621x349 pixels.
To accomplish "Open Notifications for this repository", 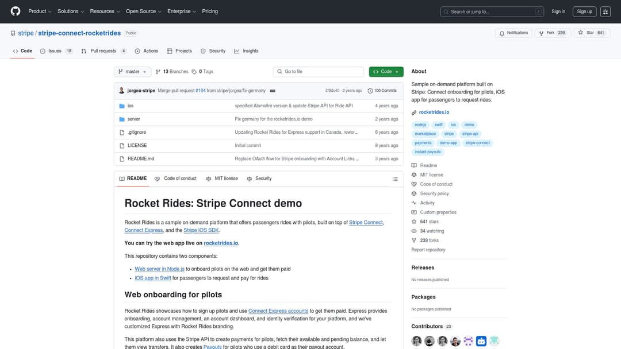I will pyautogui.click(x=513, y=33).
